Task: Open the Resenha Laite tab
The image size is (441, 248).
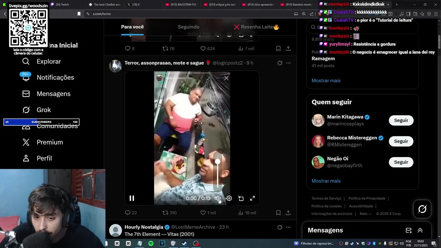Action: pyautogui.click(x=256, y=27)
